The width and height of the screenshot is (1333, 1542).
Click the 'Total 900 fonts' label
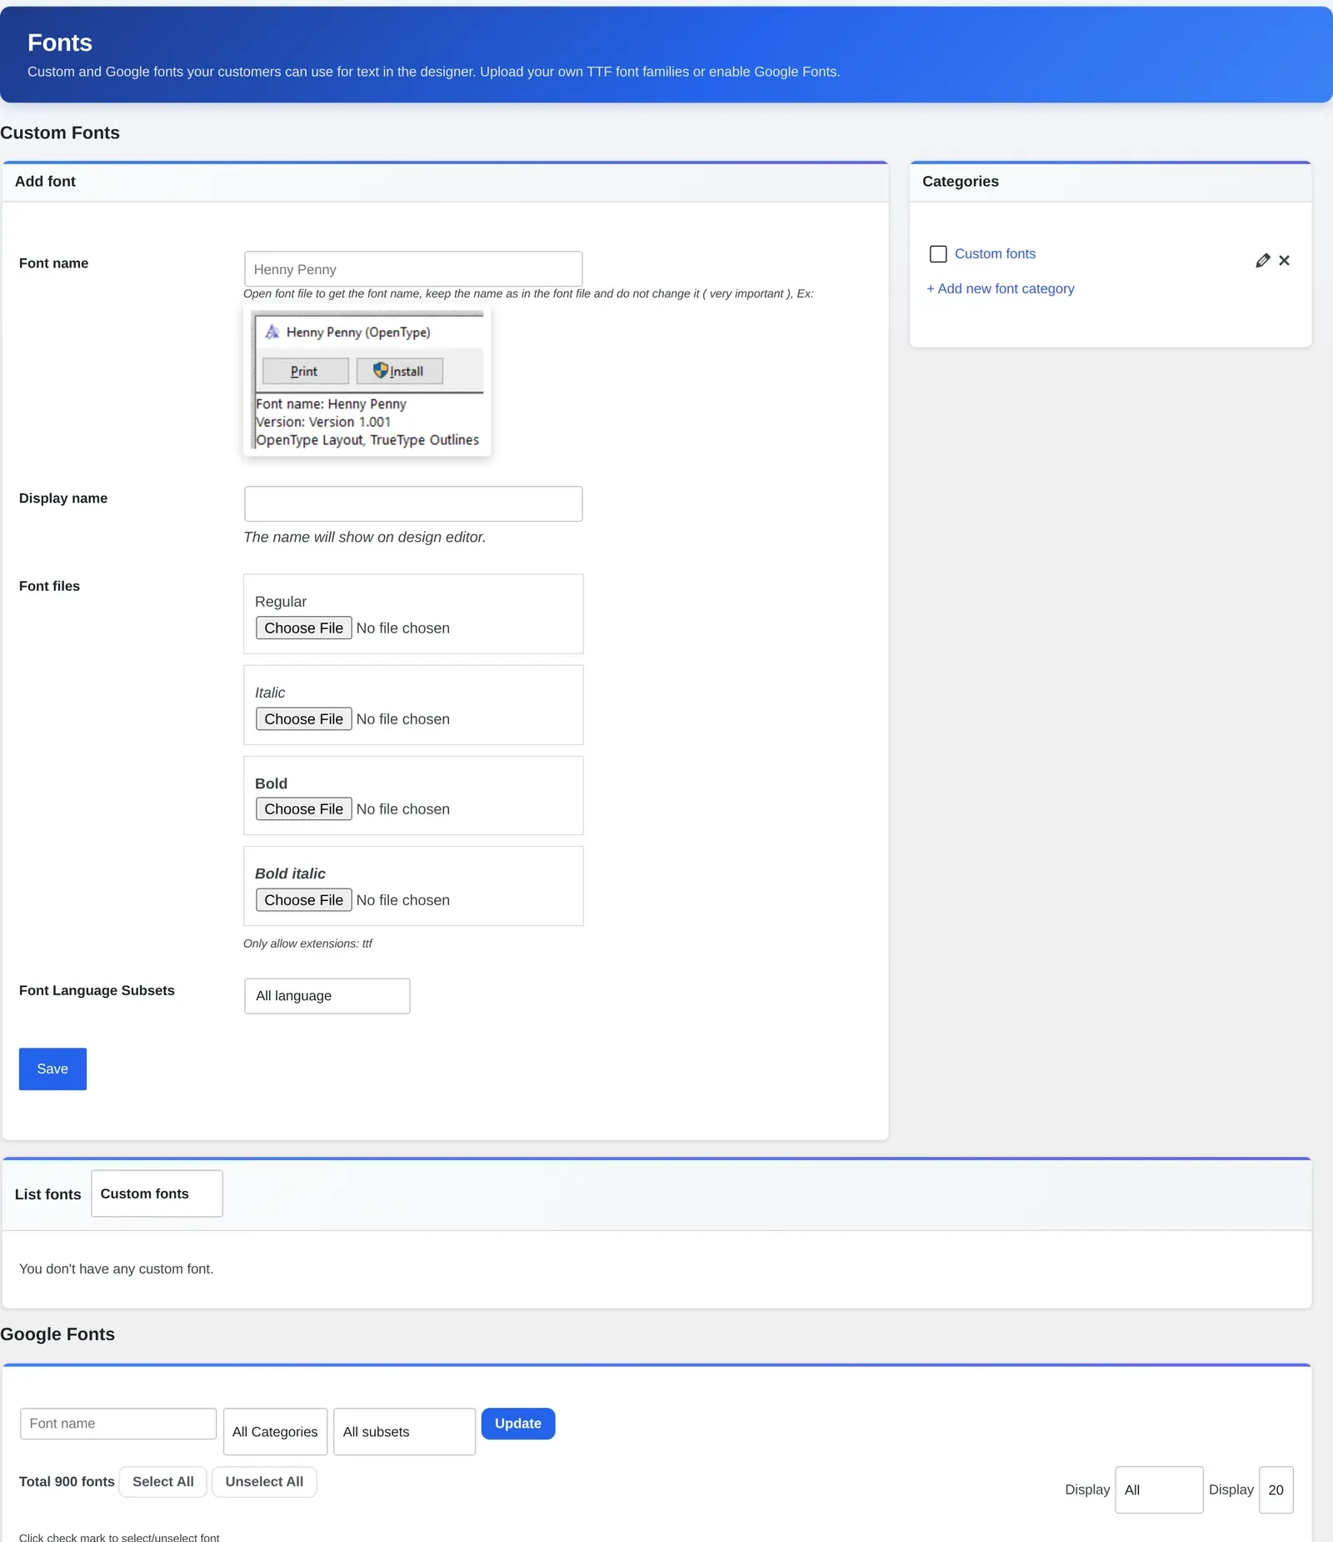pos(67,1482)
